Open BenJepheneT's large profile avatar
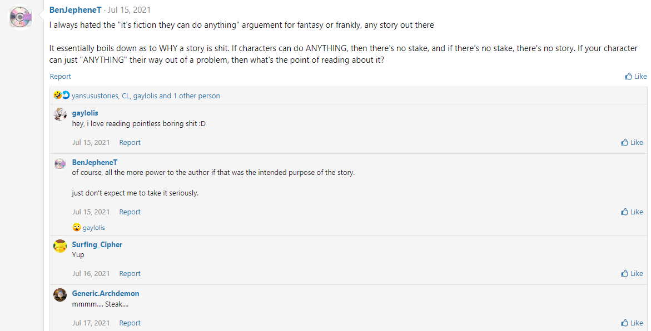This screenshot has width=651, height=331. 20,17
